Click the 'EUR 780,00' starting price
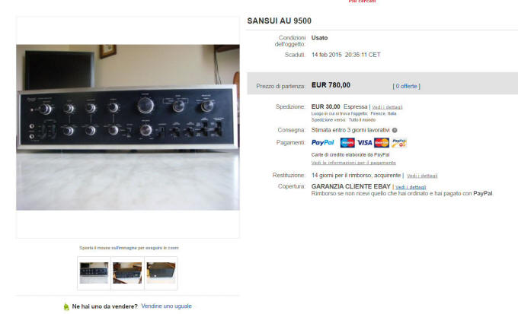Screen dimensions: 518x314 point(331,85)
